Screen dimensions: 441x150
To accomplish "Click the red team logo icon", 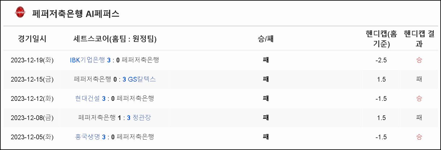I will (20, 13).
